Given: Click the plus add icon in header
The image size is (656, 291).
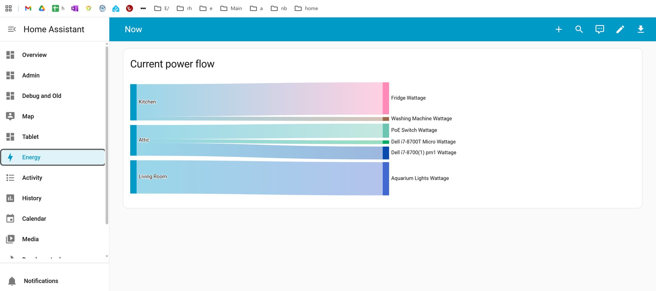Looking at the screenshot, I should (559, 29).
